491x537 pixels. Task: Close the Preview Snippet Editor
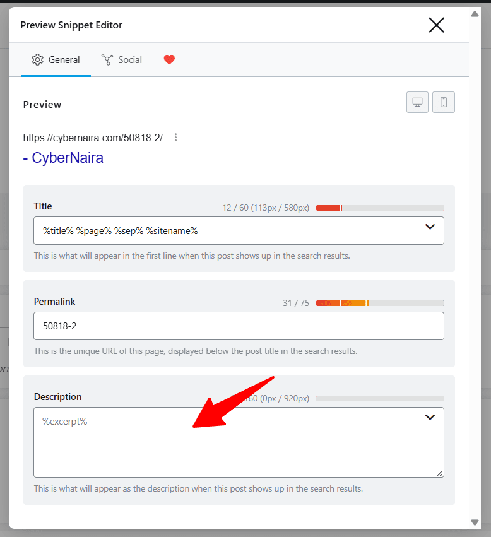[x=436, y=25]
